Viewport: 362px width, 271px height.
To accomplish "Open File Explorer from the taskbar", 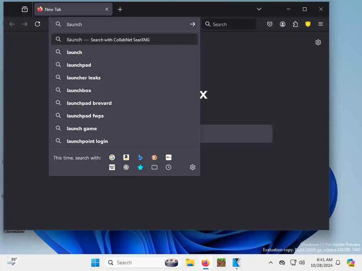I will (x=190, y=263).
